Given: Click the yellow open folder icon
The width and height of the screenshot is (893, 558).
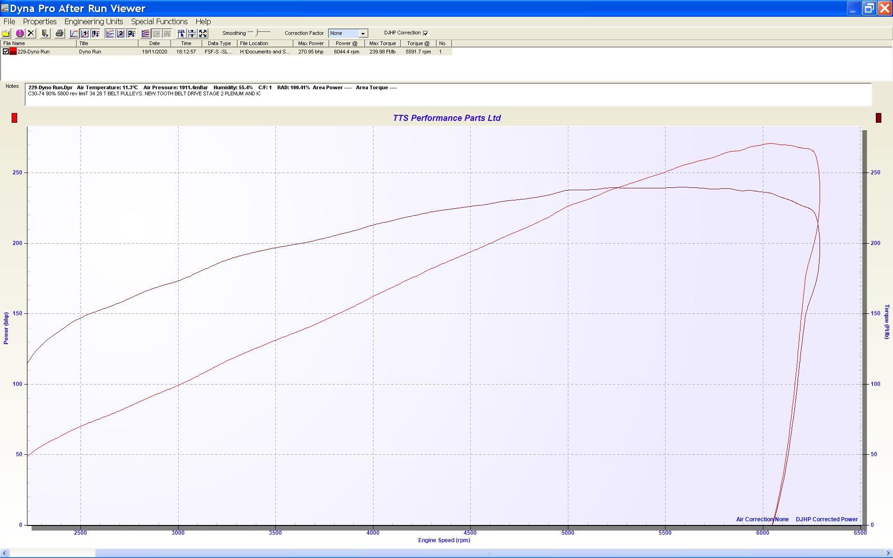Looking at the screenshot, I should 6,33.
